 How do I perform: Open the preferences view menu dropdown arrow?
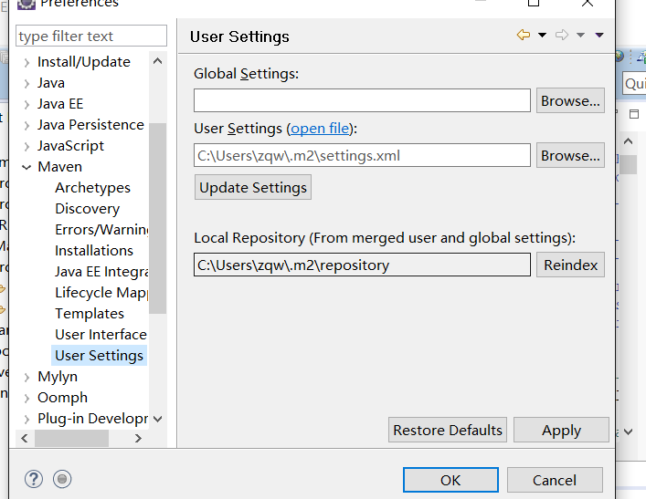599,36
